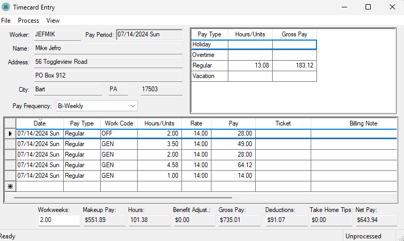Click the Timecard Entry app icon
This screenshot has height=241, width=404.
point(6,7)
